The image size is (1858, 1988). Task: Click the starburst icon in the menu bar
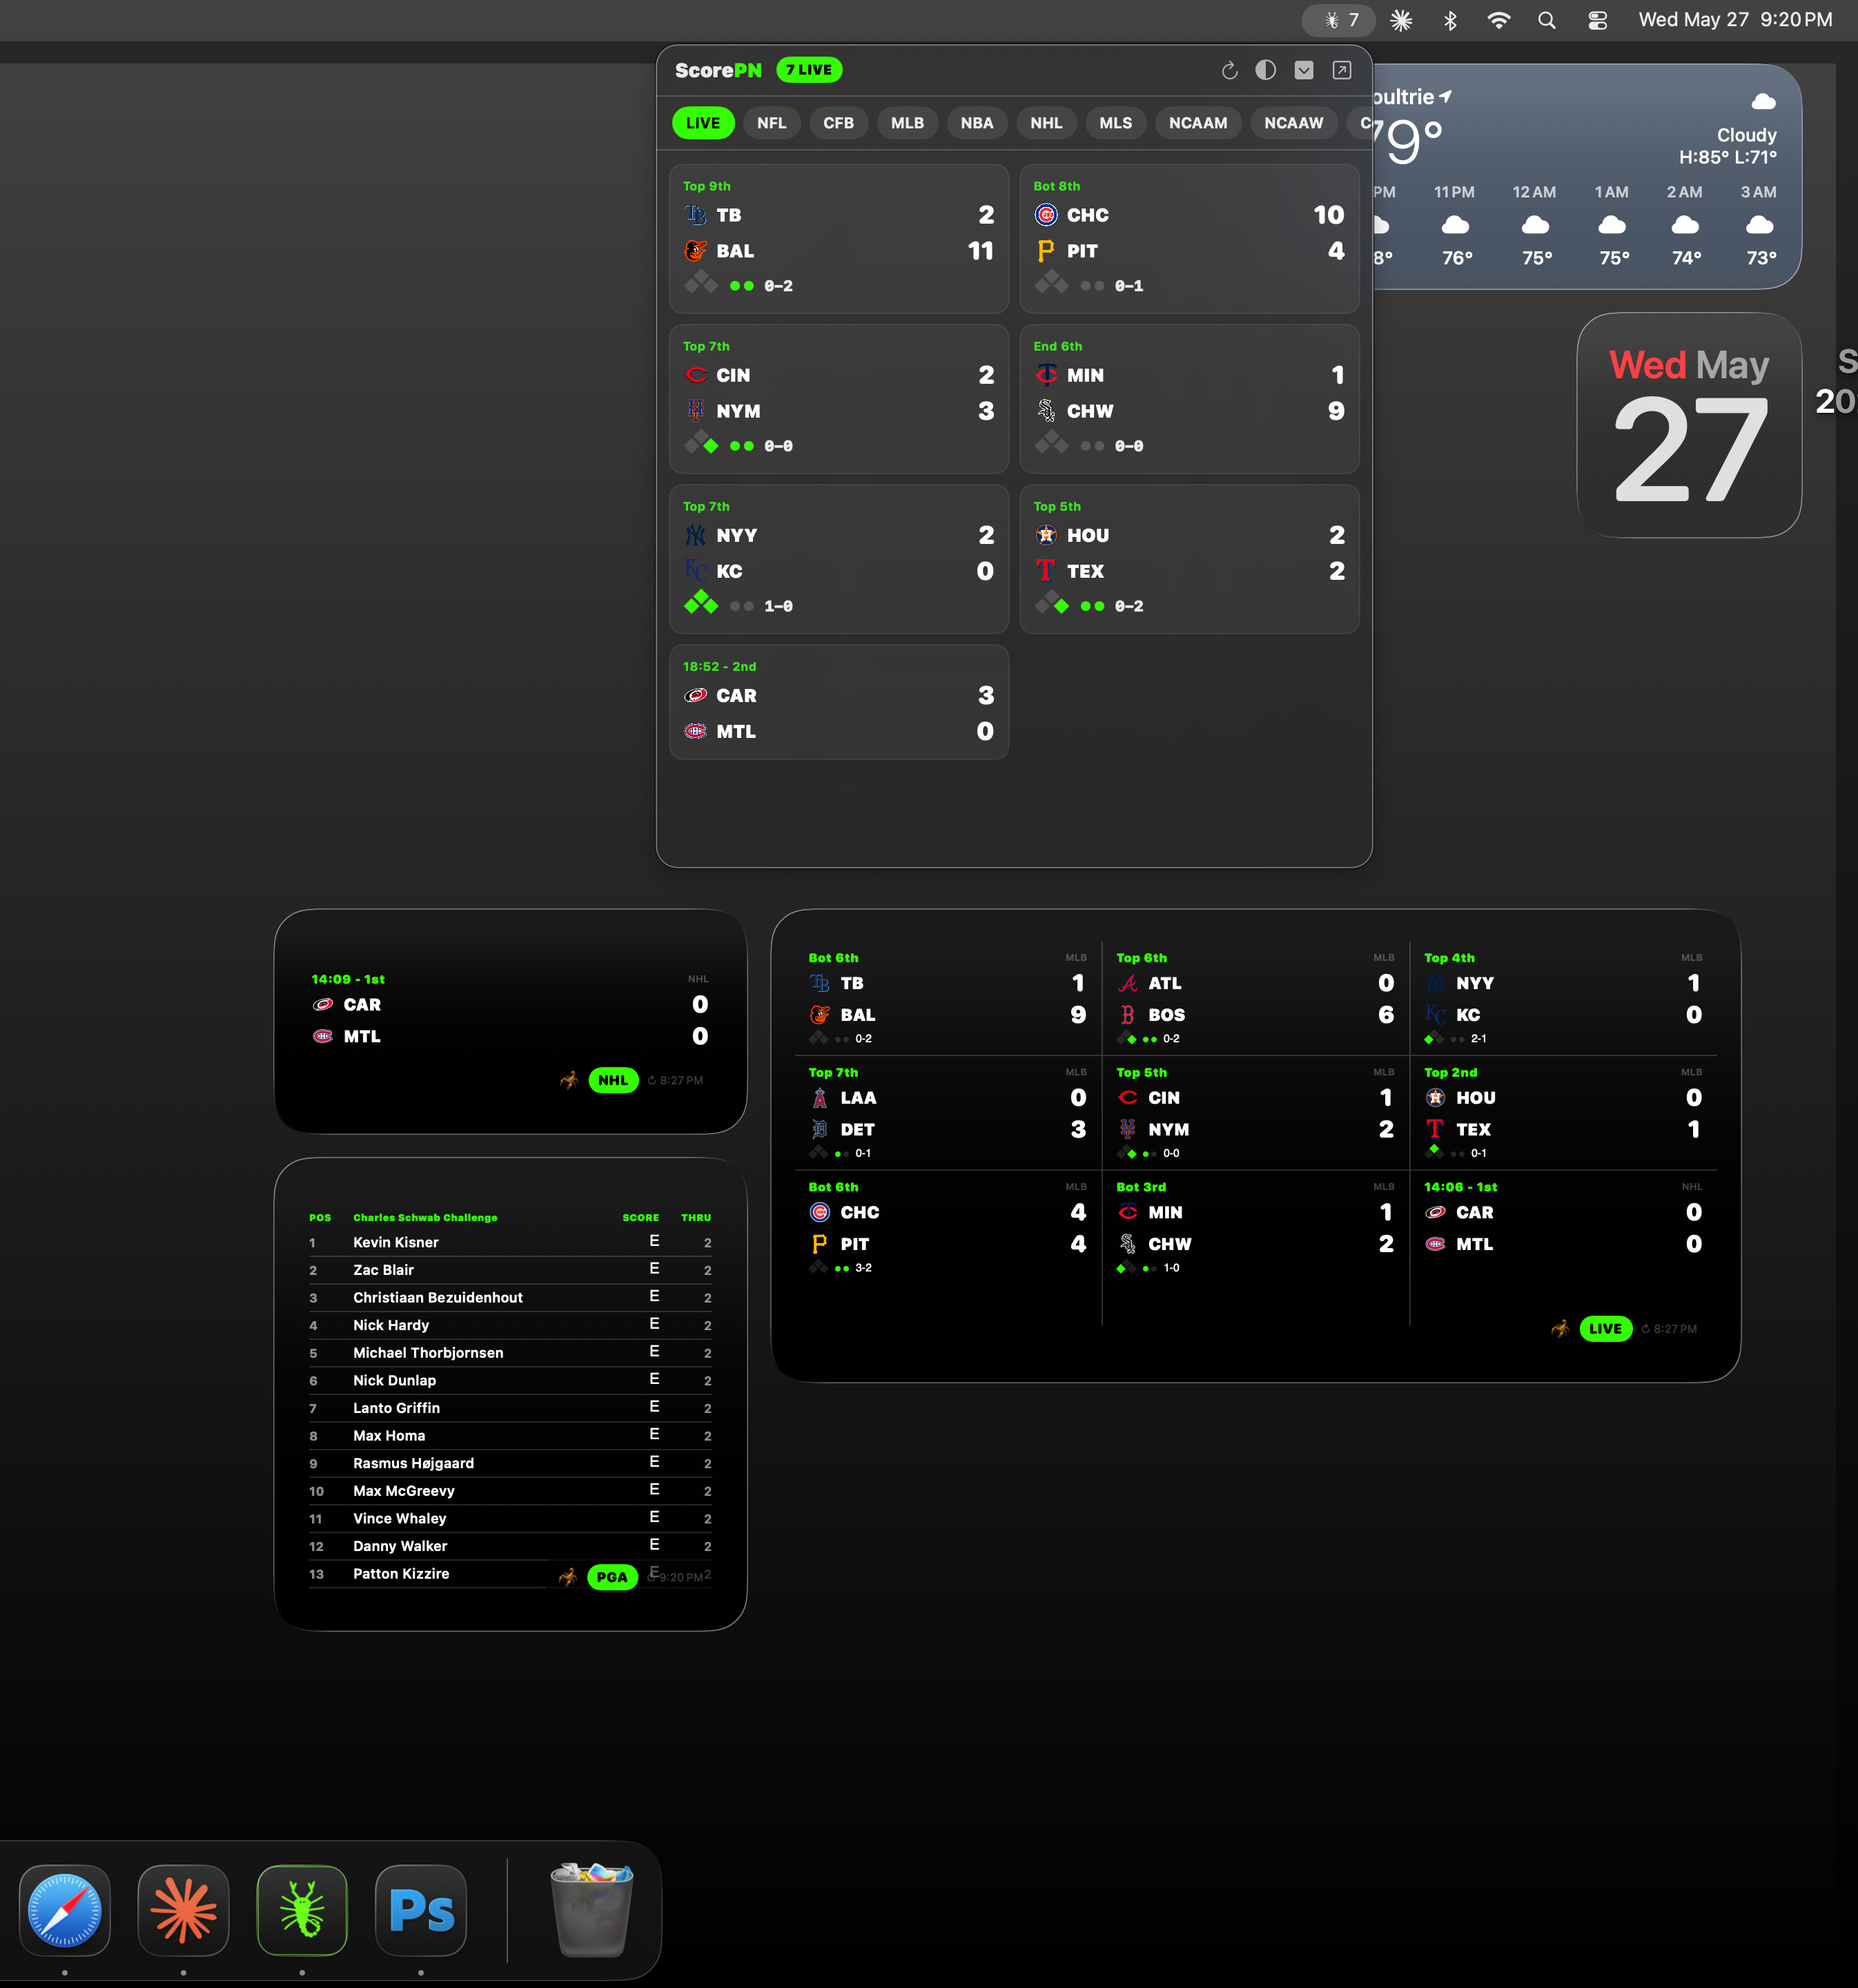pos(1401,20)
